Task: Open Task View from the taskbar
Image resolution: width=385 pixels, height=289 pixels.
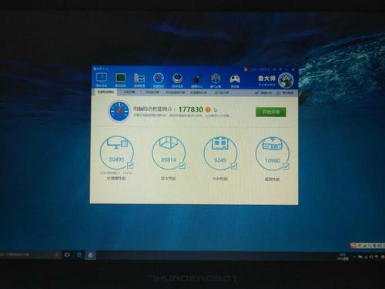Action: (x=67, y=255)
